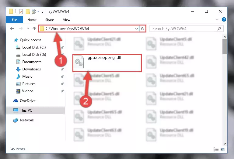This screenshot has height=159, width=234.
Task: Open Videos in the sidebar
Action: click(x=28, y=91)
